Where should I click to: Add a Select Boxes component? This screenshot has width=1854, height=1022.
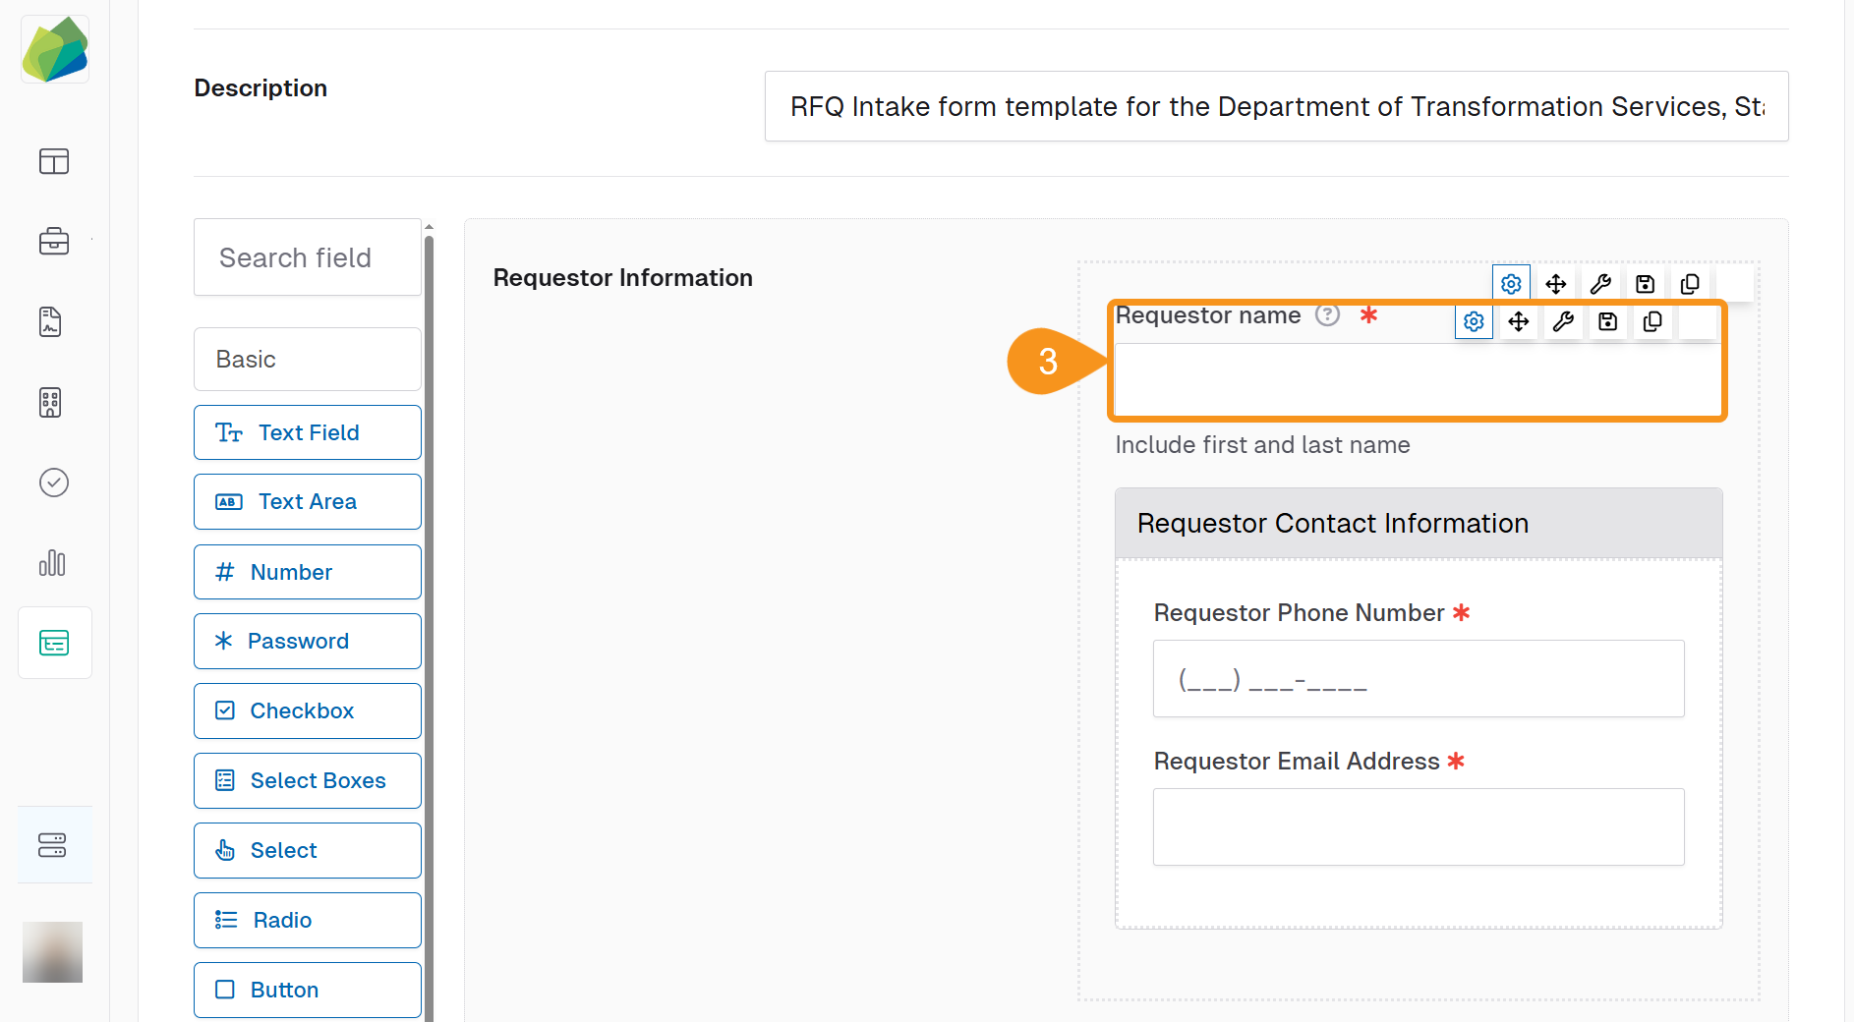(x=308, y=780)
